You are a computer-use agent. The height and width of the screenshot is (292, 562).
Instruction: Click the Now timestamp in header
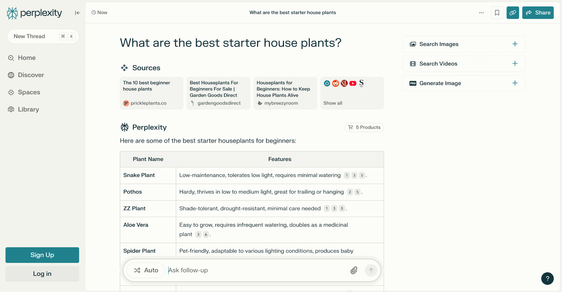100,13
